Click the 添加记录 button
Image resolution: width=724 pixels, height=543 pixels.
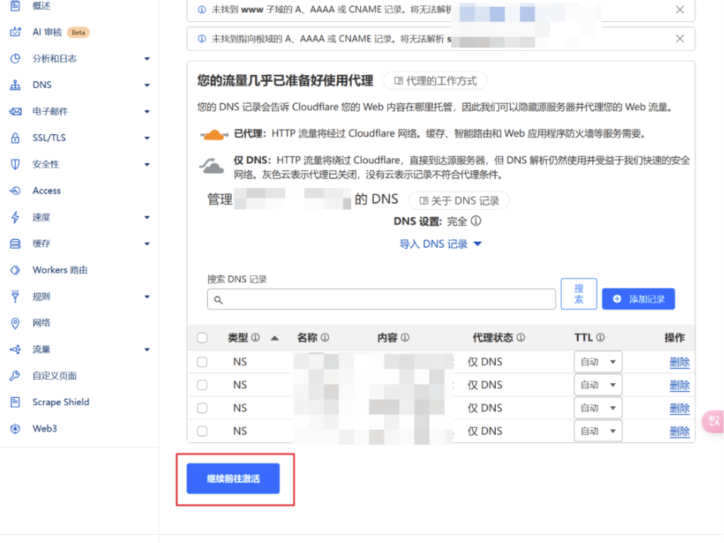638,299
